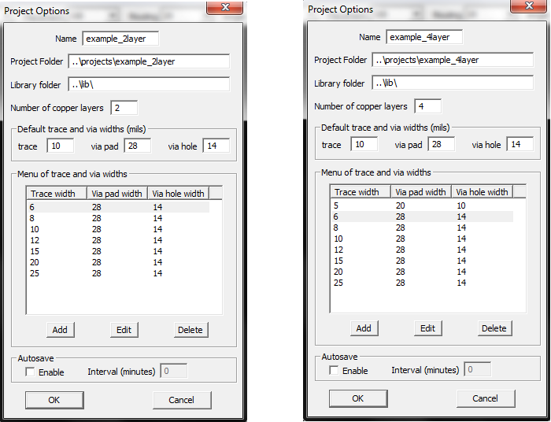
Task: Click Delete button in example_4layer dialog
Action: (x=494, y=328)
